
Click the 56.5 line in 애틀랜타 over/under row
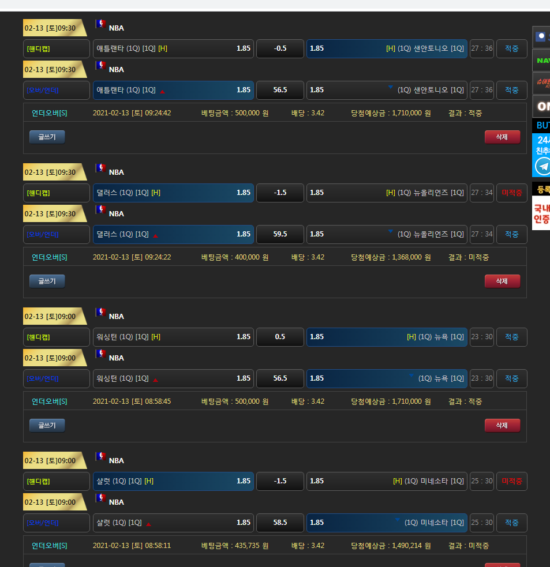280,90
